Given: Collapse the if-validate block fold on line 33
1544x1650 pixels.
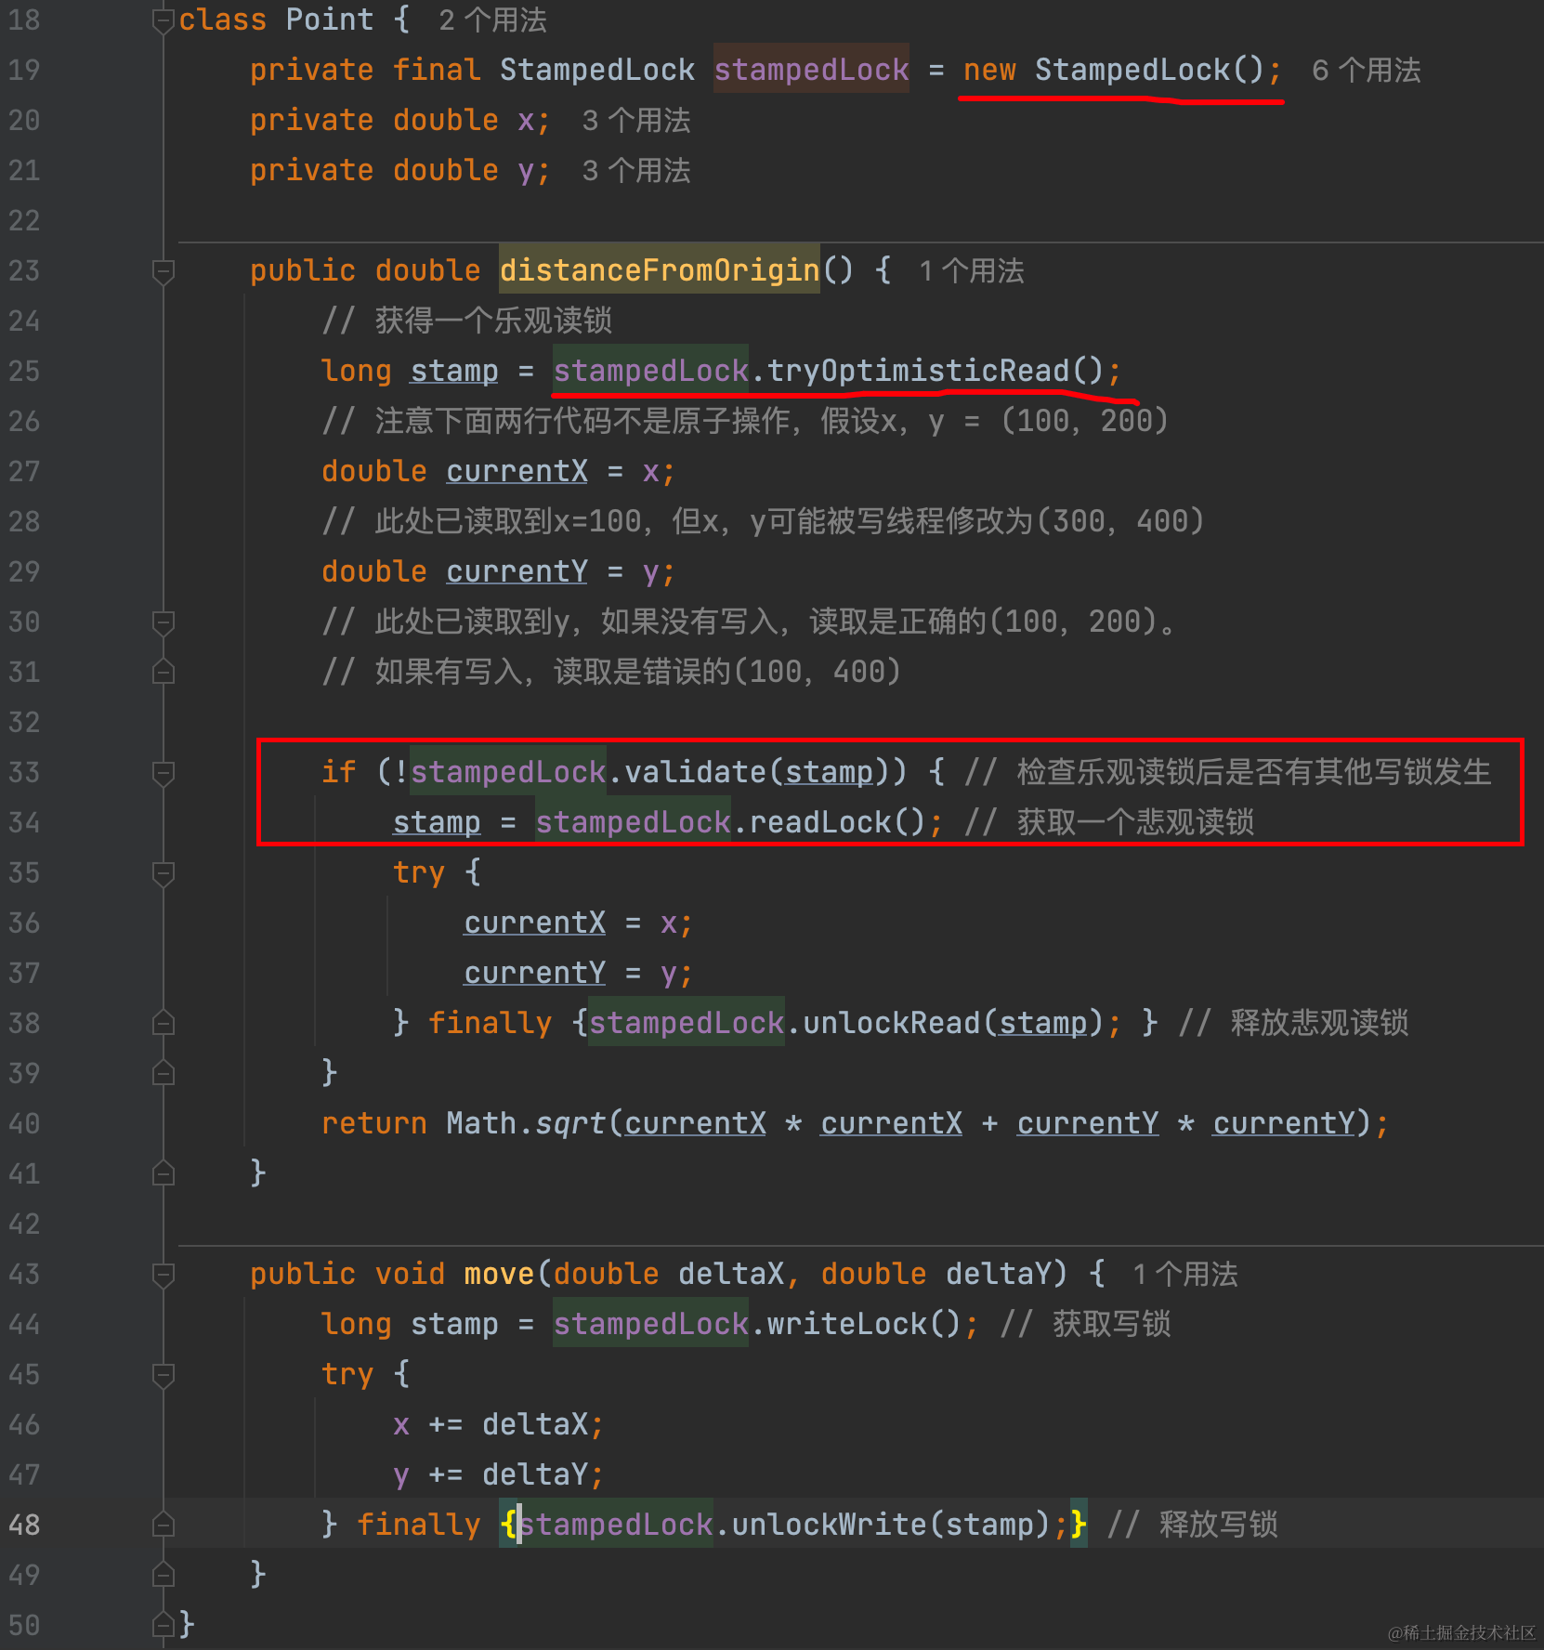Looking at the screenshot, I should tap(164, 772).
